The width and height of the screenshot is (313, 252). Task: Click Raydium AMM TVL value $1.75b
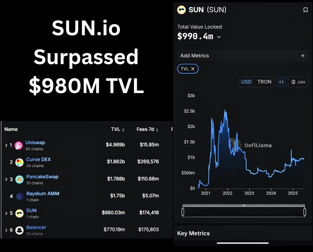coord(118,196)
